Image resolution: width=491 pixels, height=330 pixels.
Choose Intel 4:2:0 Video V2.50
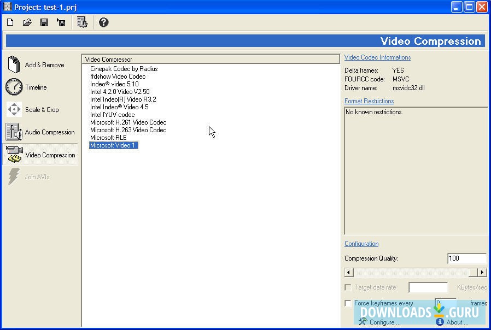[x=120, y=92]
